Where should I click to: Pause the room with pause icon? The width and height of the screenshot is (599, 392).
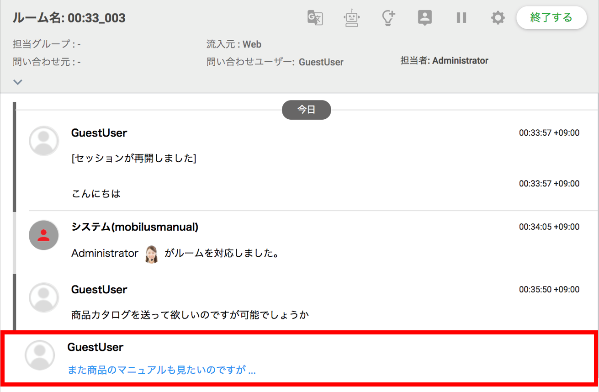pyautogui.click(x=461, y=18)
